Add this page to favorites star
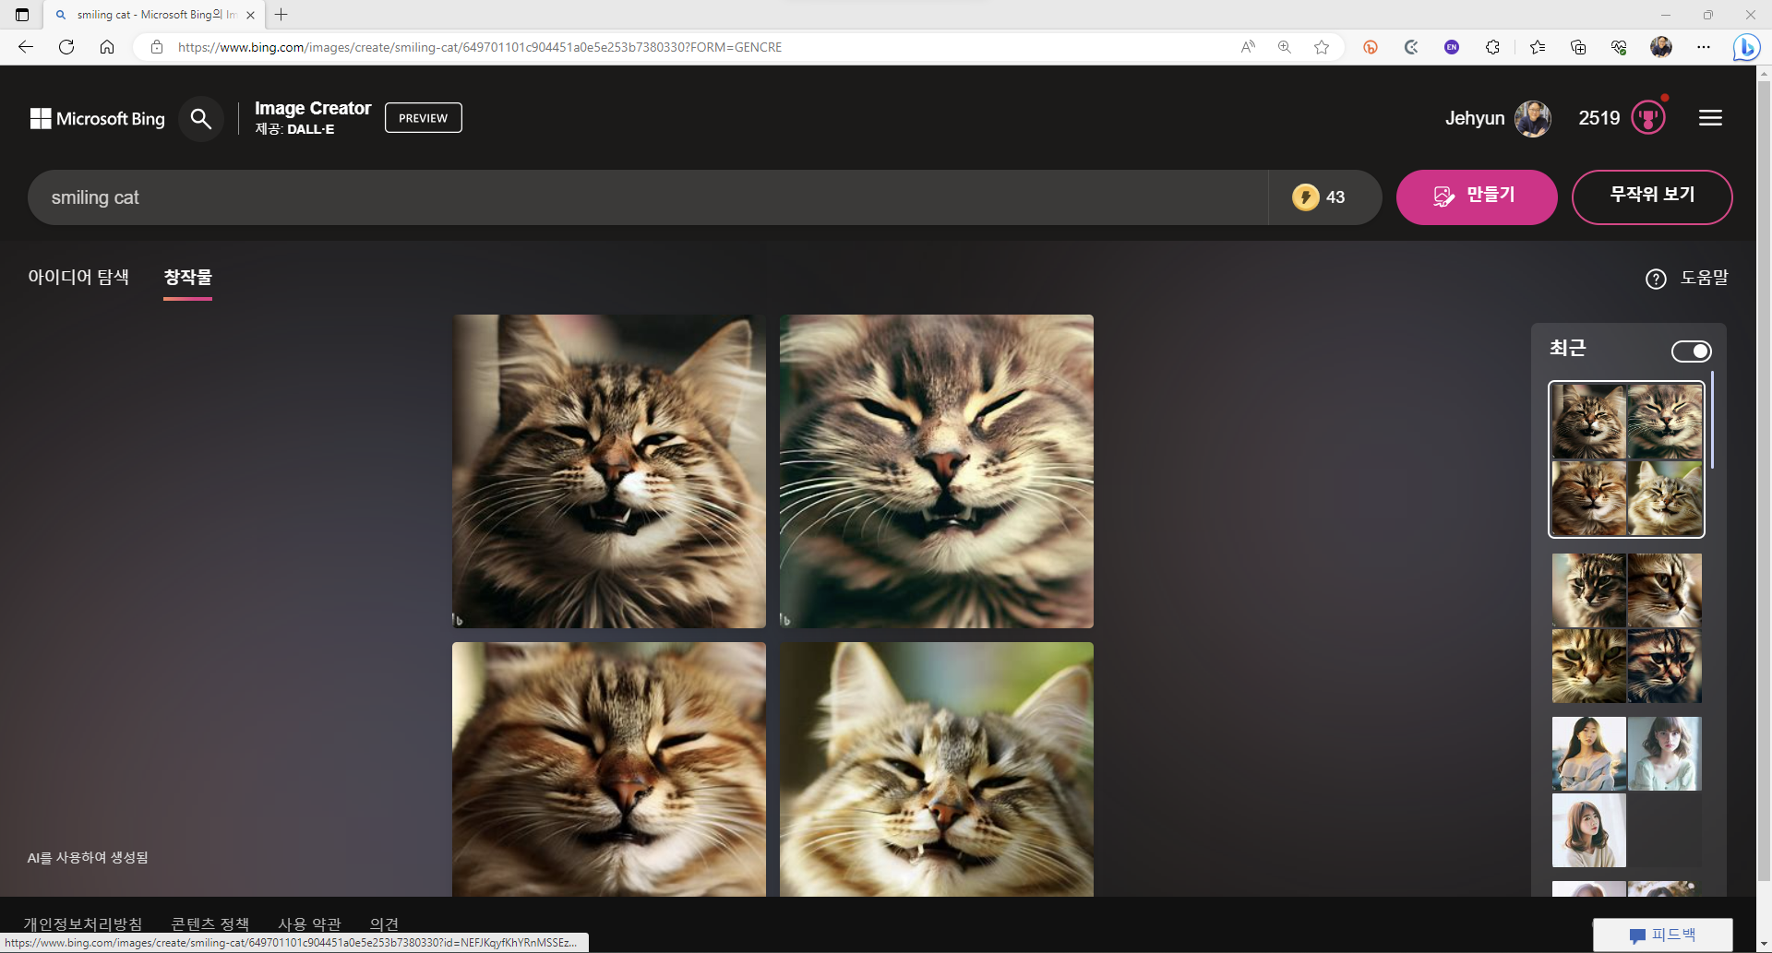 (x=1322, y=47)
